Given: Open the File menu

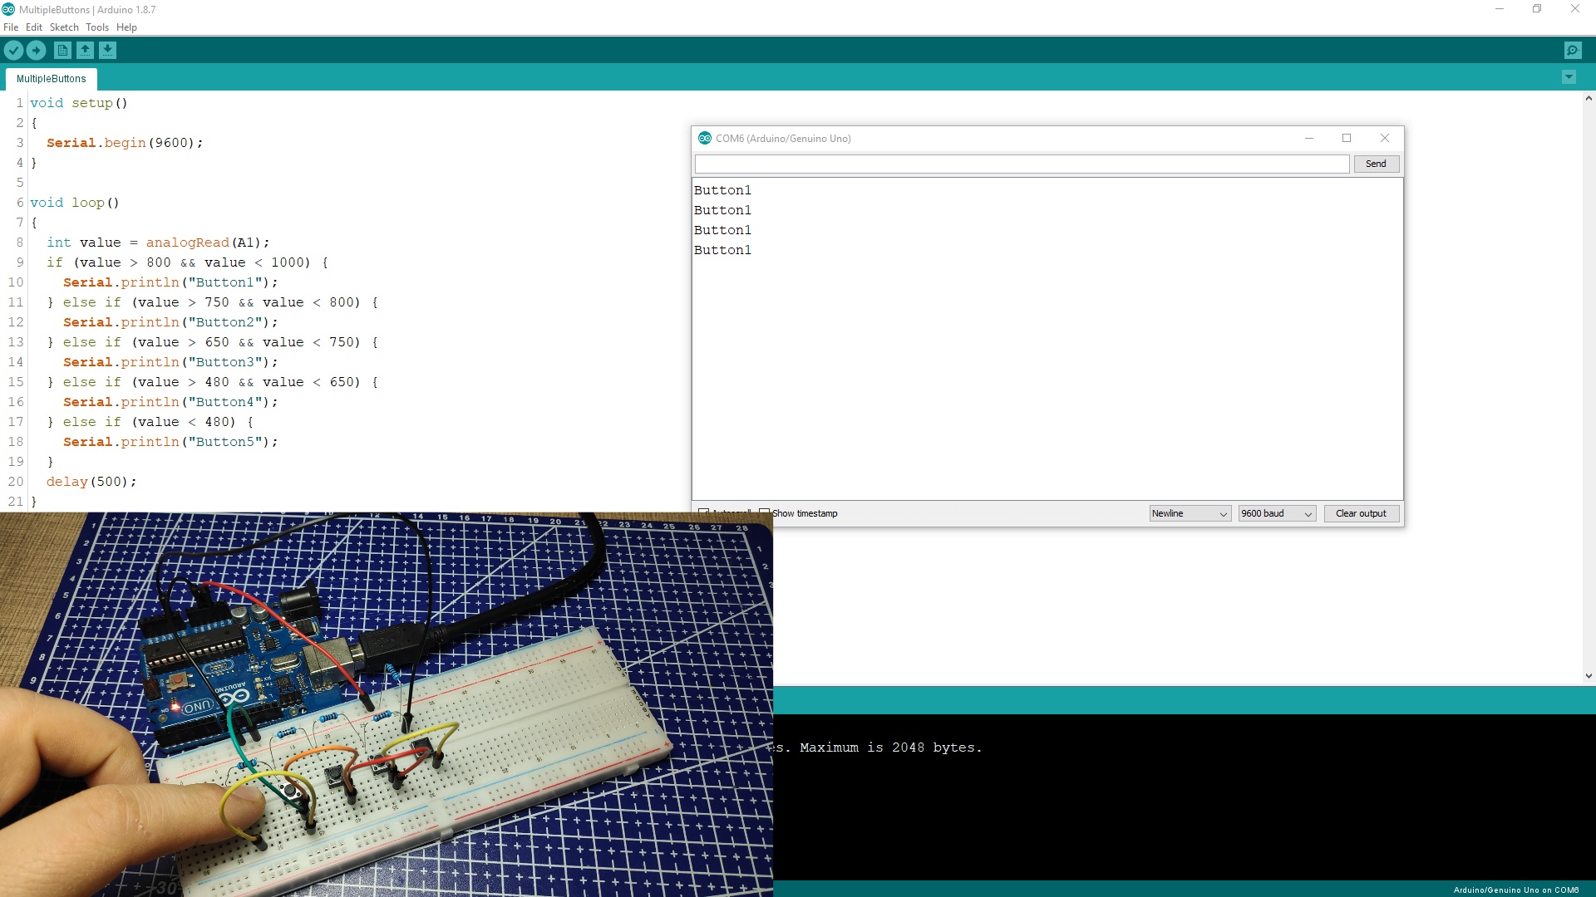Looking at the screenshot, I should point(12,27).
